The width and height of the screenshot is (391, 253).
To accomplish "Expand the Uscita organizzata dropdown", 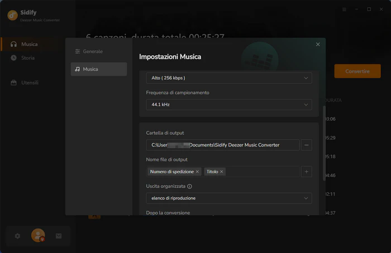I will [229, 198].
